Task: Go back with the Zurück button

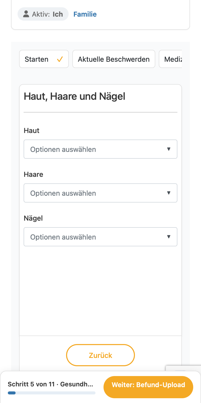Action: [x=100, y=355]
